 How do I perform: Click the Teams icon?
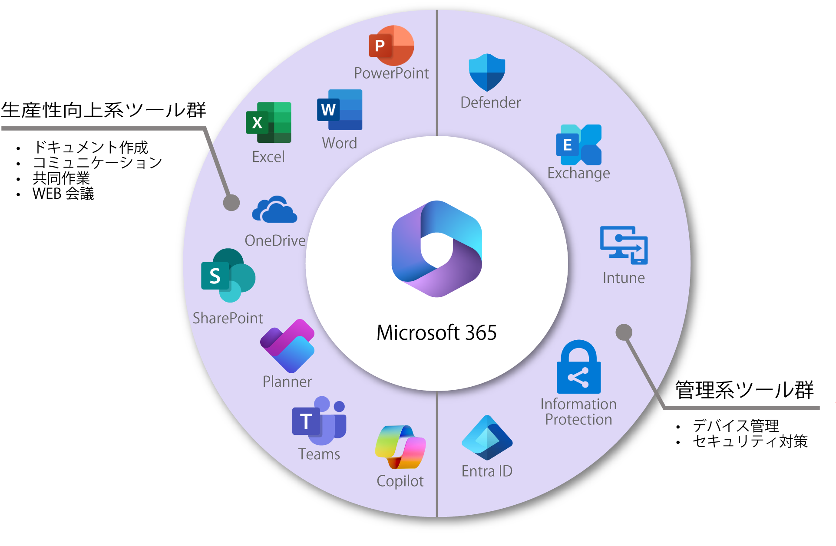click(319, 421)
